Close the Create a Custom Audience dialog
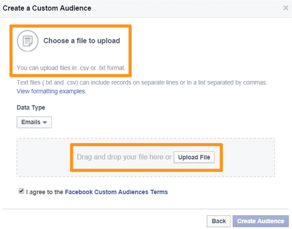The height and width of the screenshot is (229, 292). tap(286, 8)
